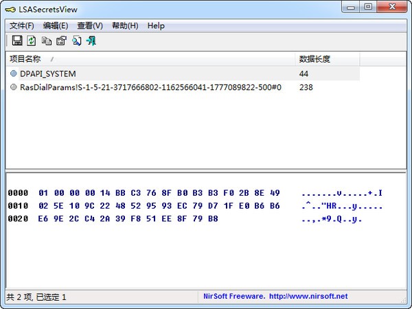The image size is (412, 309).
Task: Open the 编辑(E) menu
Action: [x=56, y=25]
